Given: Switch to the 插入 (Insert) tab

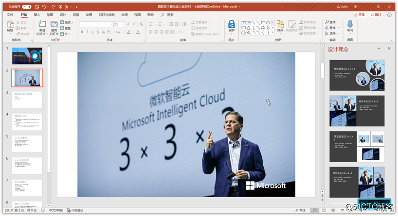Looking at the screenshot, I should (x=37, y=15).
